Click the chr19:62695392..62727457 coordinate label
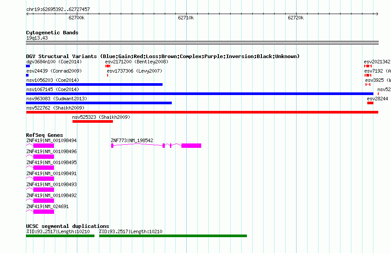Viewport: 391px width, 253px height. pos(58,9)
